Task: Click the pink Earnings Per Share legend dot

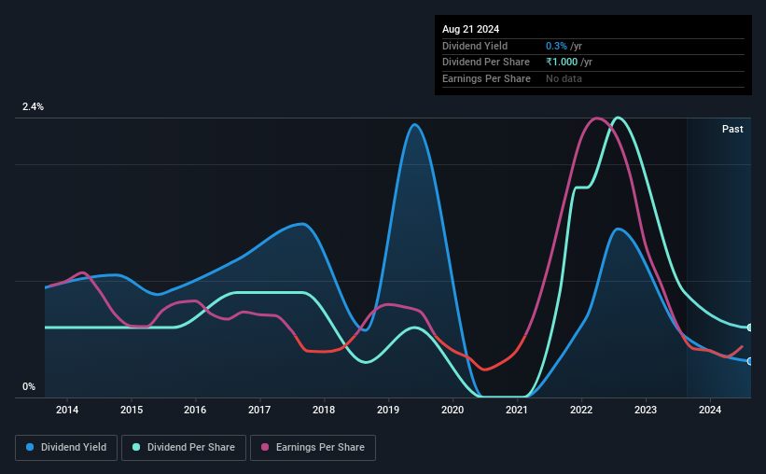Action: pos(265,447)
